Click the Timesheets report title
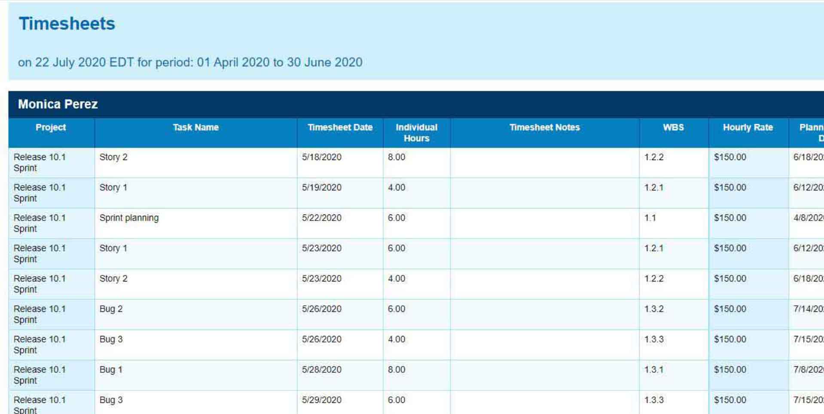Image resolution: width=824 pixels, height=414 pixels. [67, 24]
